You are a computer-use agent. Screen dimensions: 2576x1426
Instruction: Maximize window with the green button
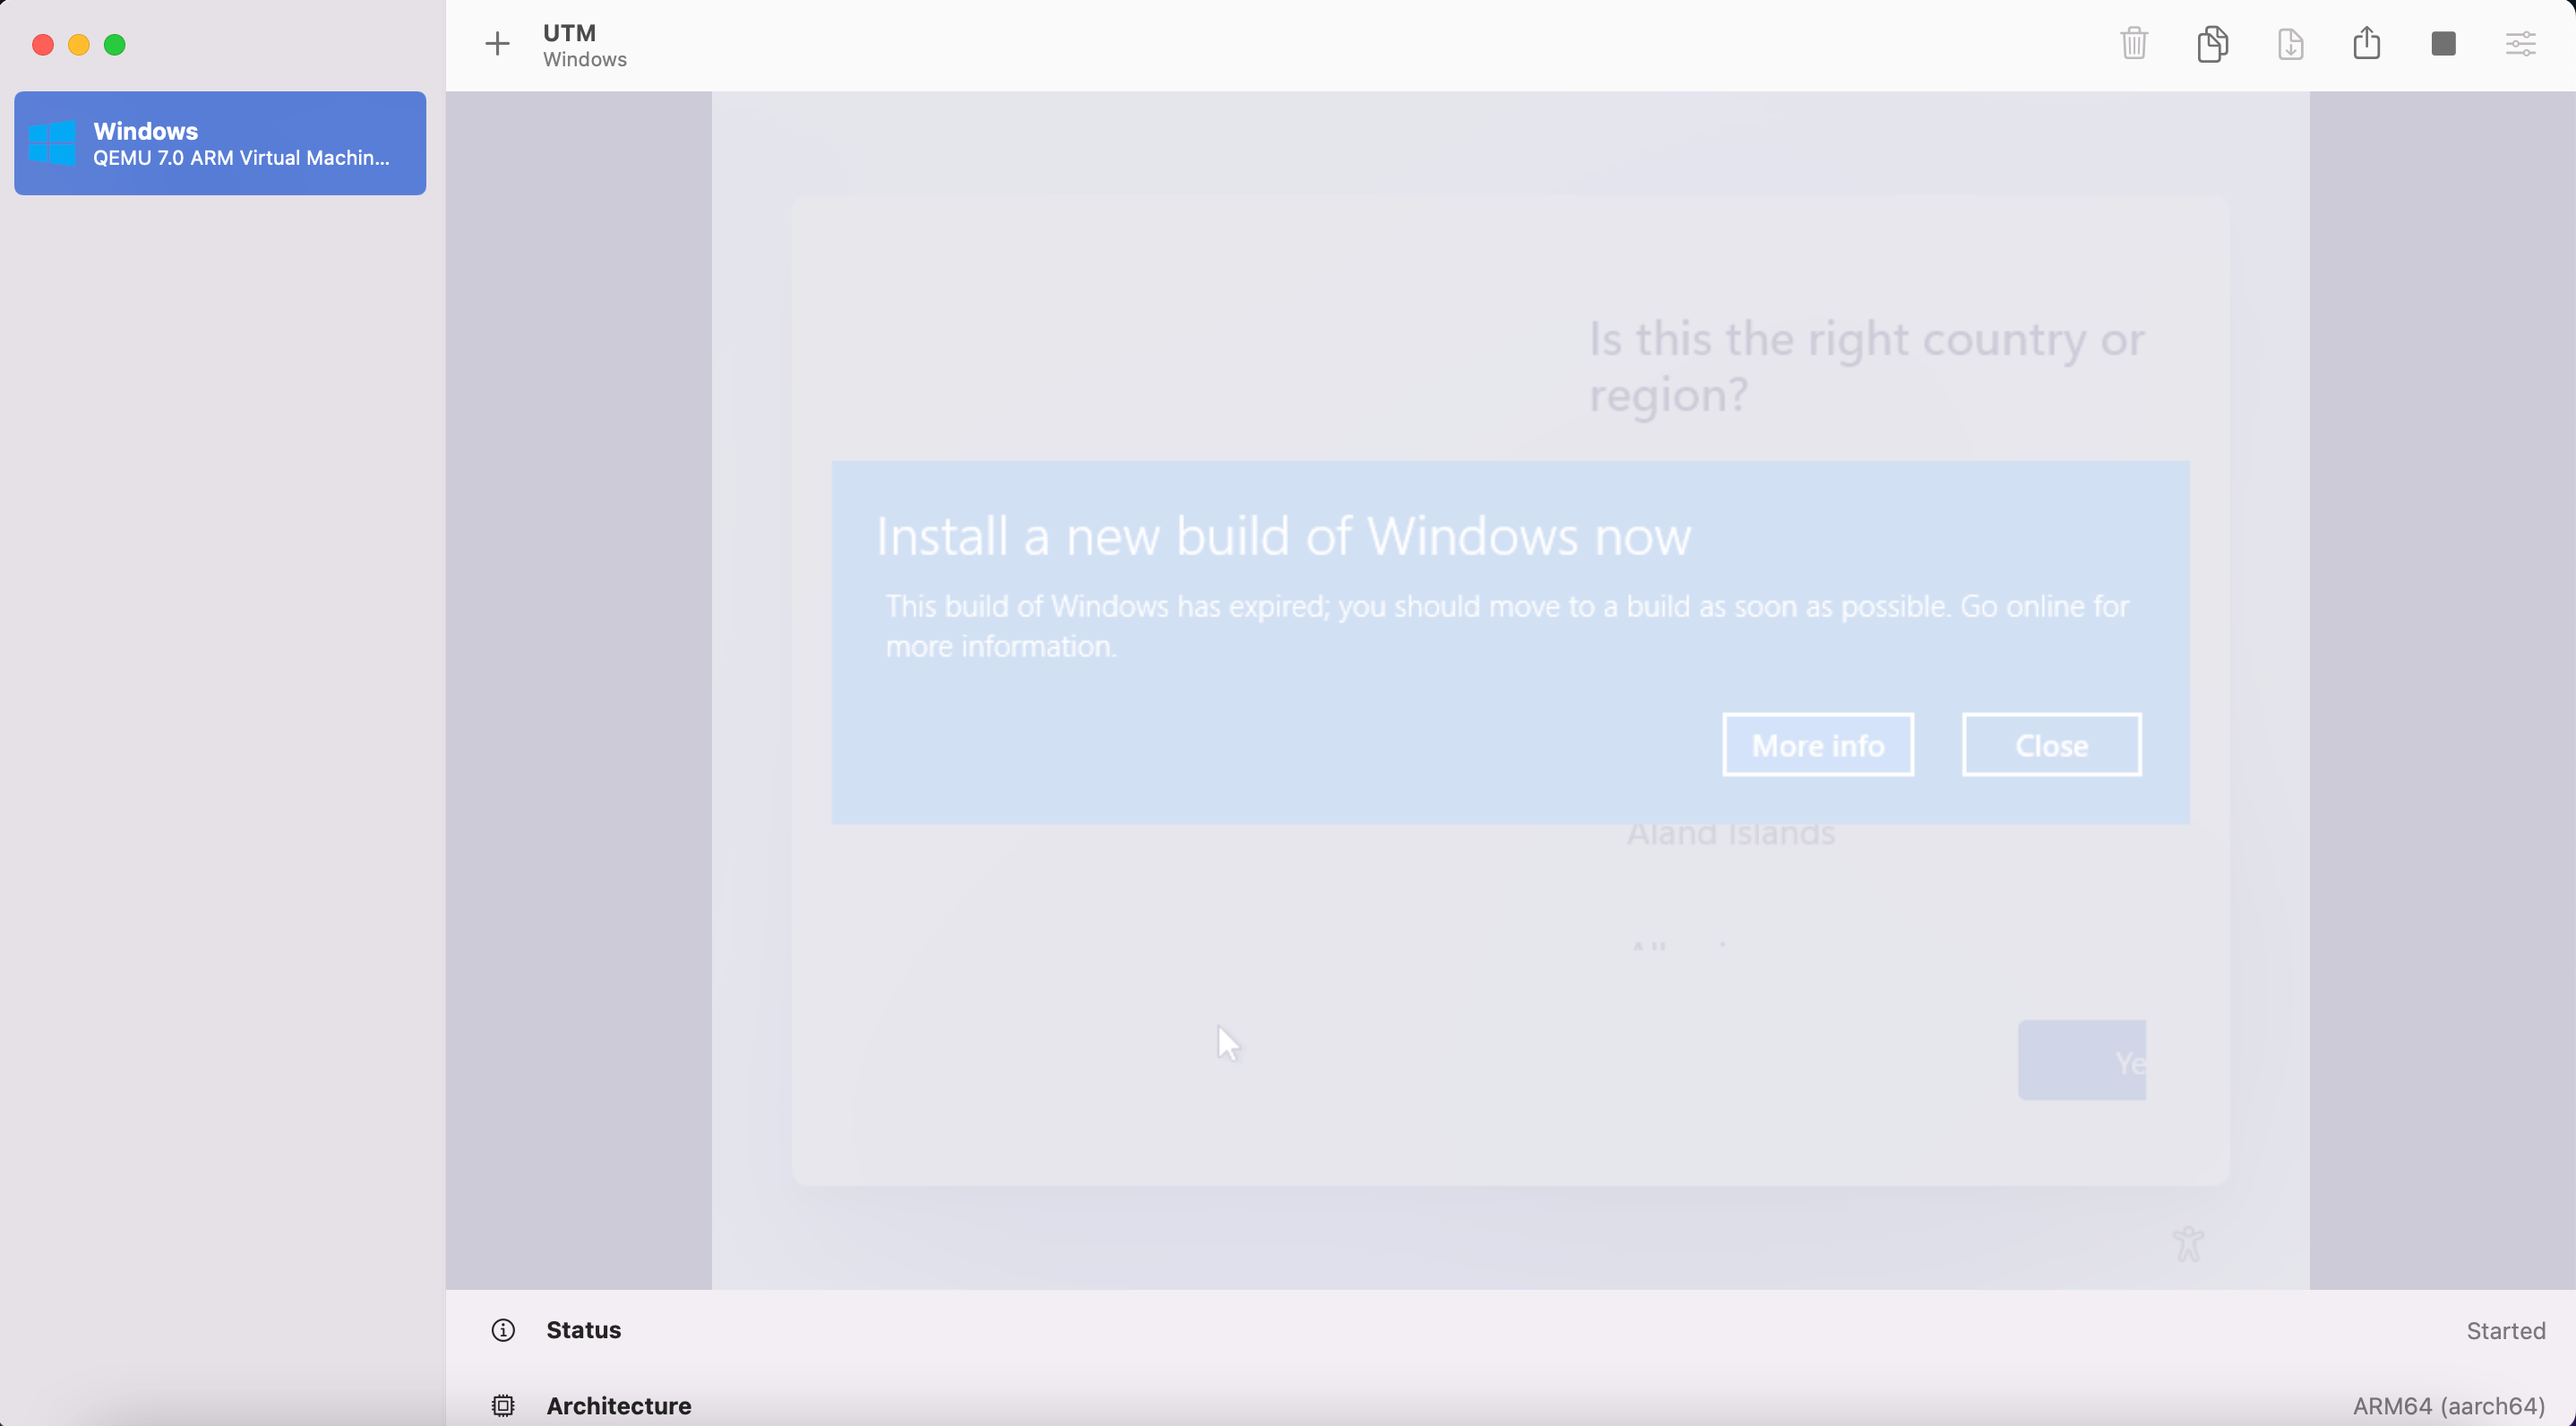115,44
